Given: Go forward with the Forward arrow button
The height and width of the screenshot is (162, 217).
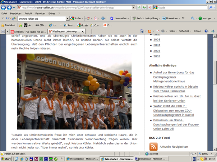Looking at the screenshot, I should (9, 8).
